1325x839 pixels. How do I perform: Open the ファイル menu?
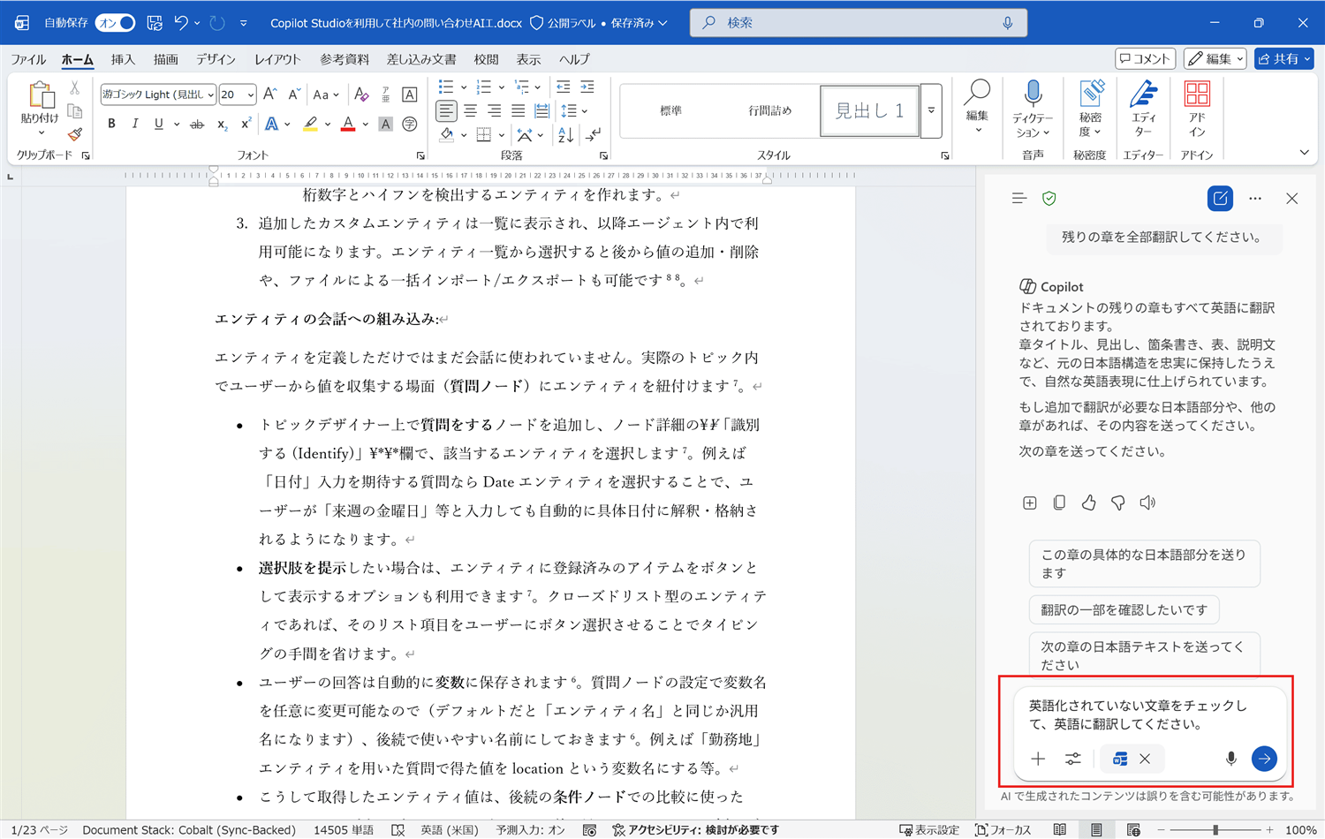[x=28, y=59]
